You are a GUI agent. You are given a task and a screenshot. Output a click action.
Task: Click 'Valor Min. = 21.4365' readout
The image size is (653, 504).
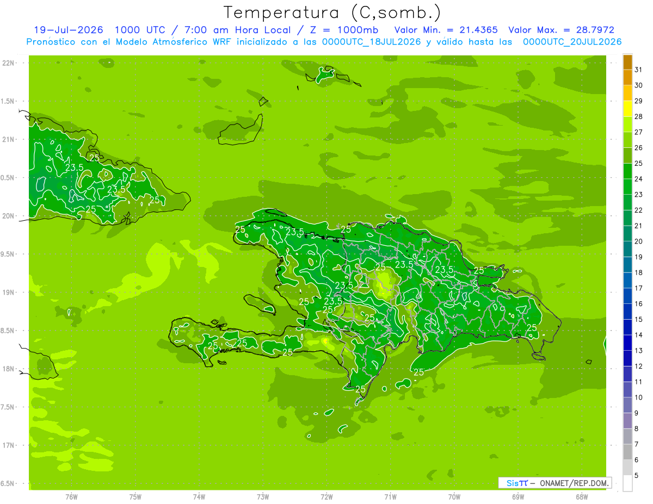click(x=446, y=30)
